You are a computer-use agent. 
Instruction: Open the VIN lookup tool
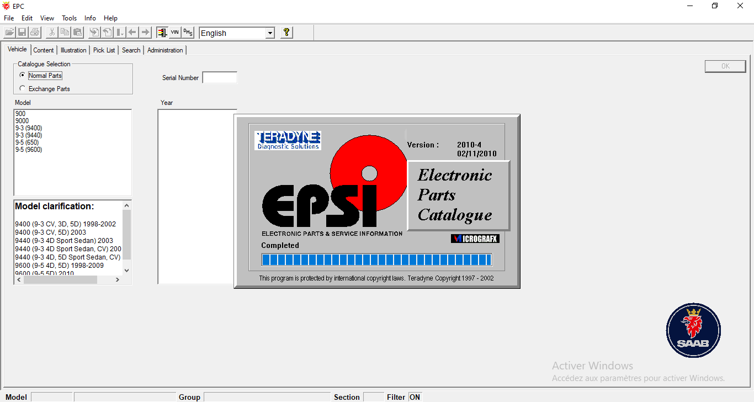click(x=174, y=32)
